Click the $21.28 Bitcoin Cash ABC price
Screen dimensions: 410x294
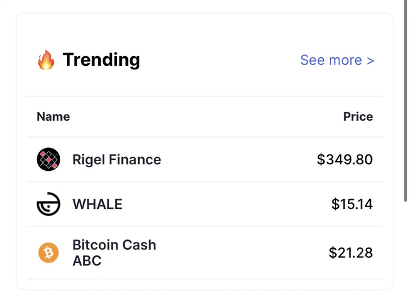[x=351, y=252]
